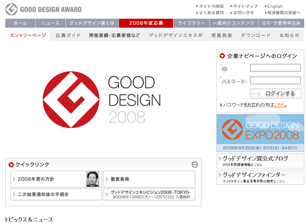
Task: Click the こちら forgot password link
Action: 279,105
